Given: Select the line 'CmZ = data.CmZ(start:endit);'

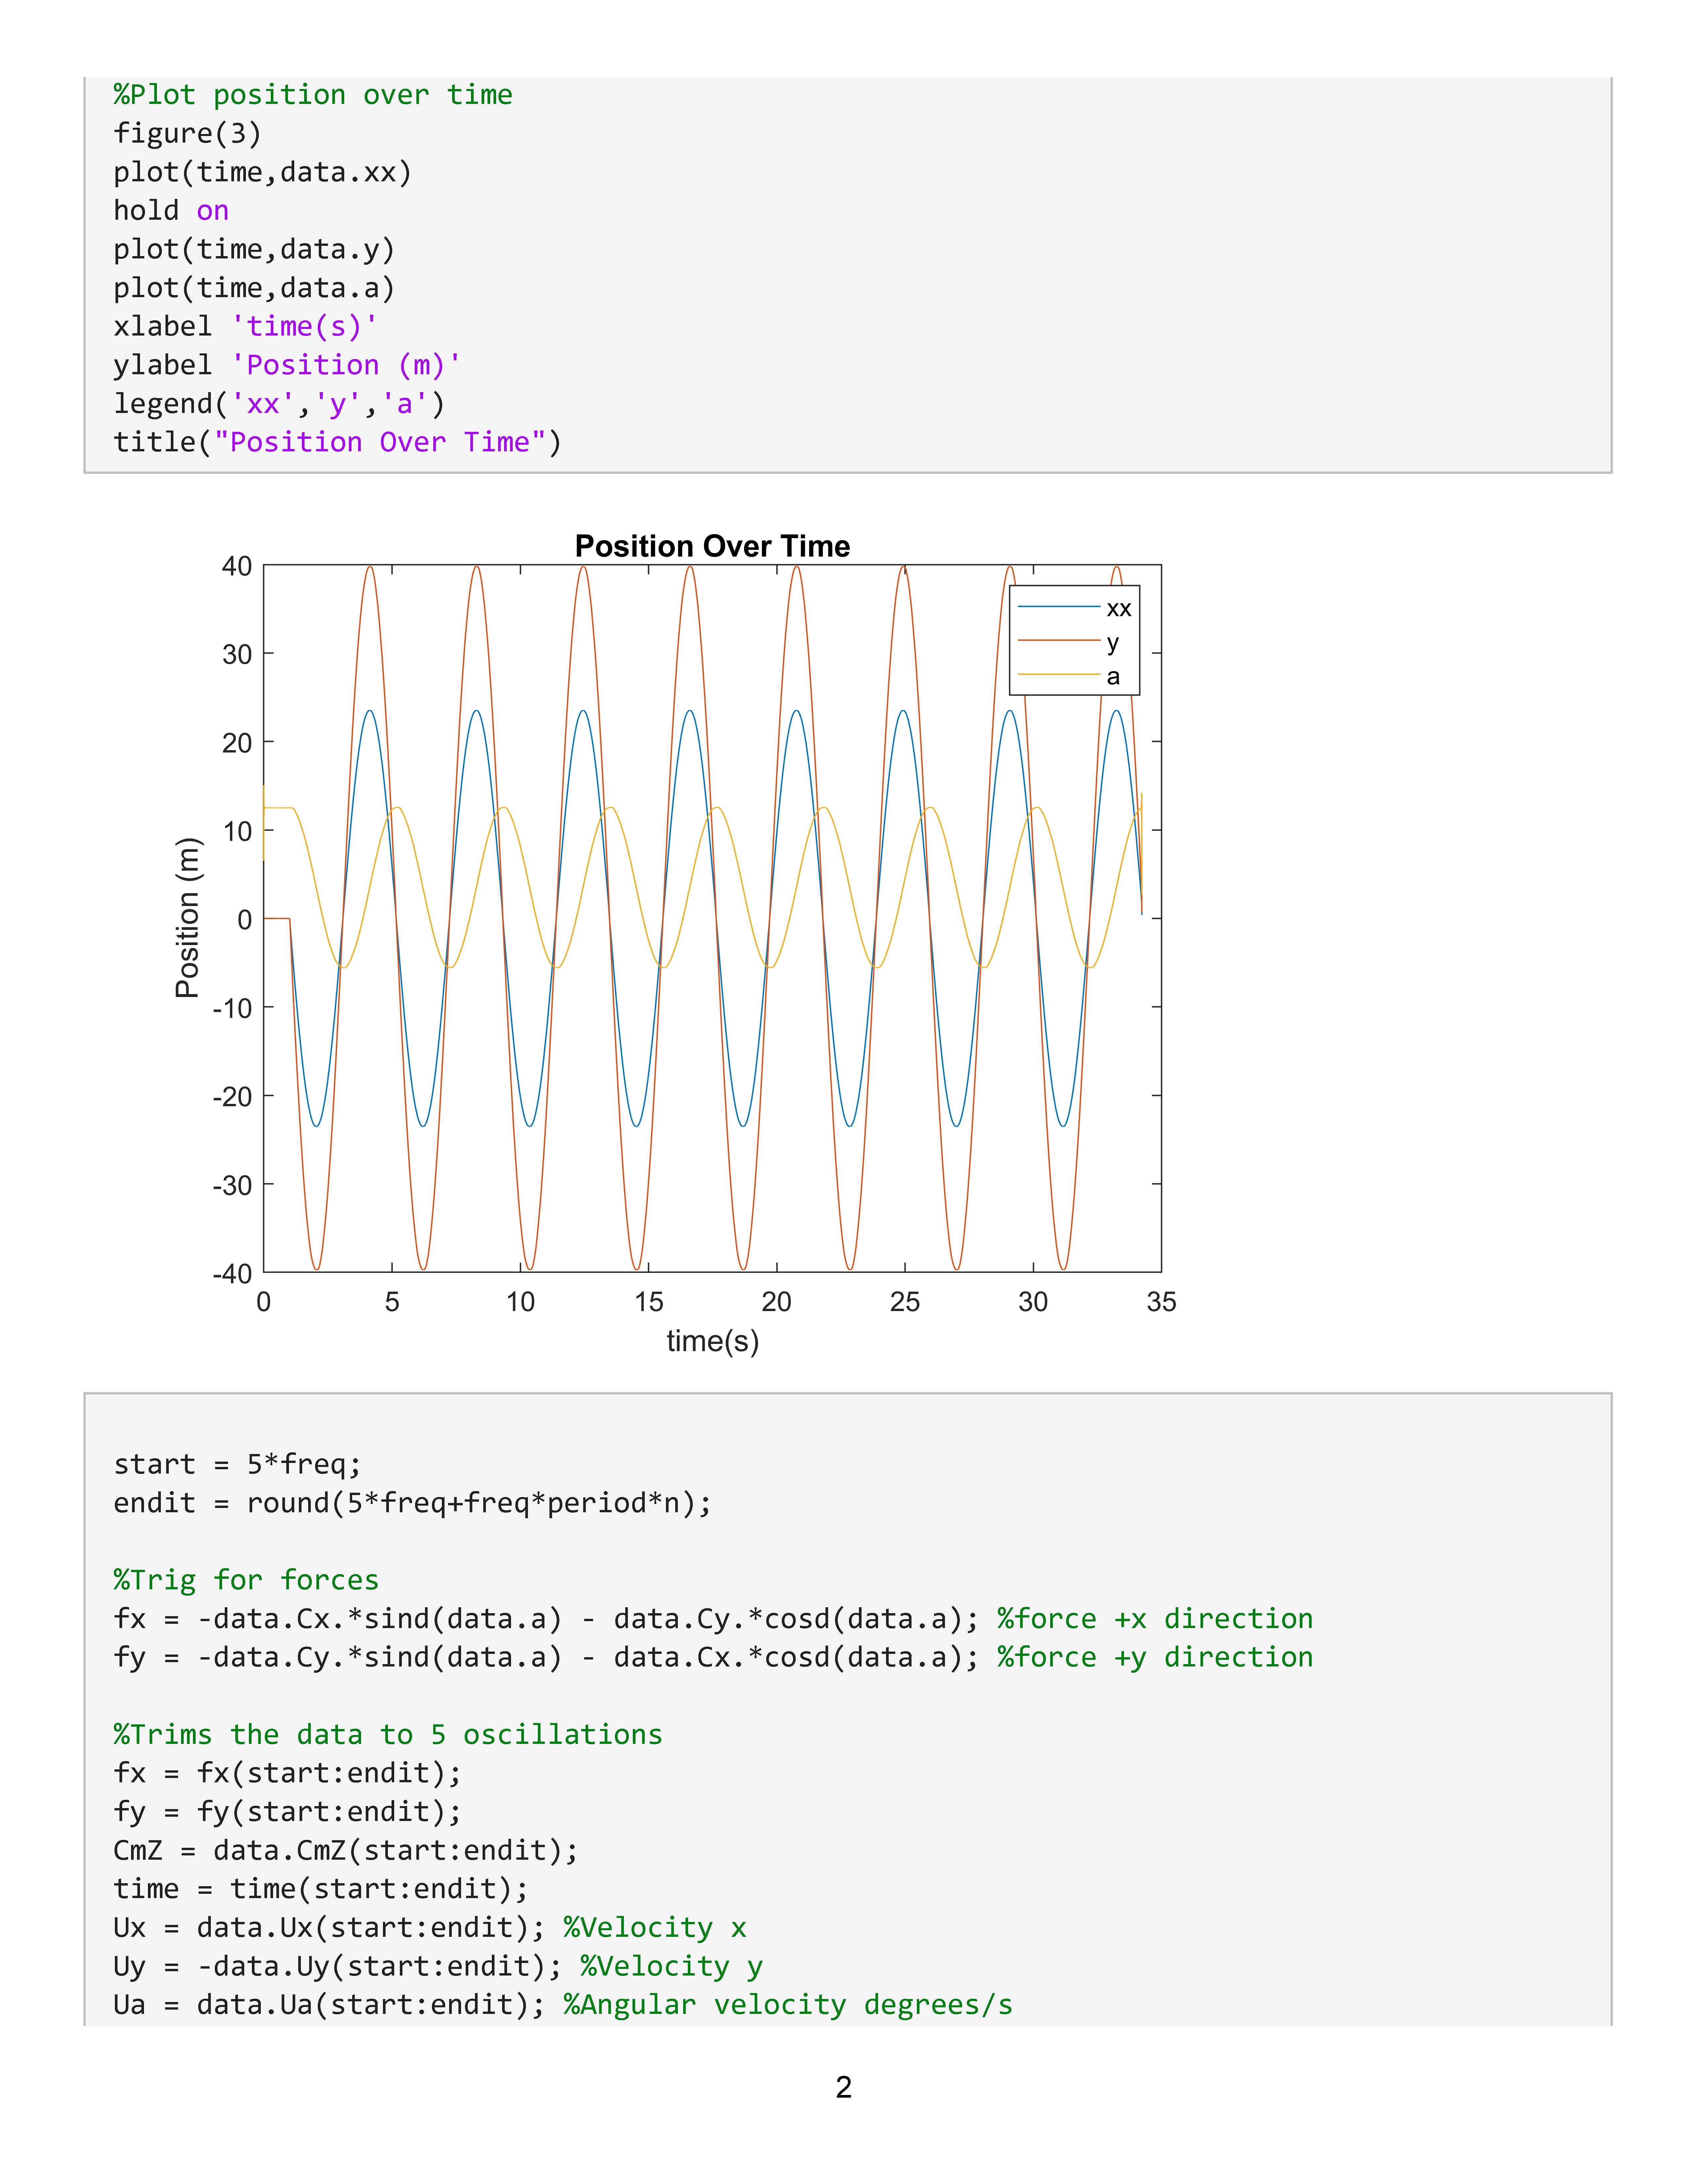Looking at the screenshot, I should pyautogui.click(x=346, y=1851).
